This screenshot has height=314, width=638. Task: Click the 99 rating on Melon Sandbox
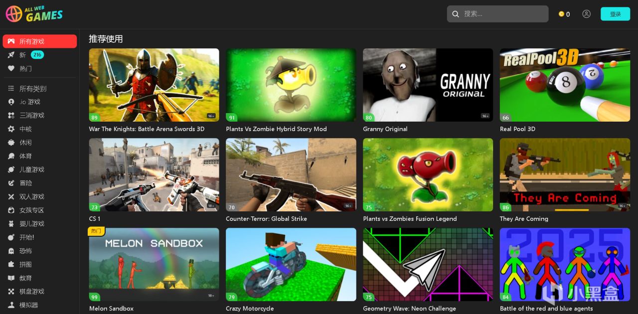coord(94,297)
